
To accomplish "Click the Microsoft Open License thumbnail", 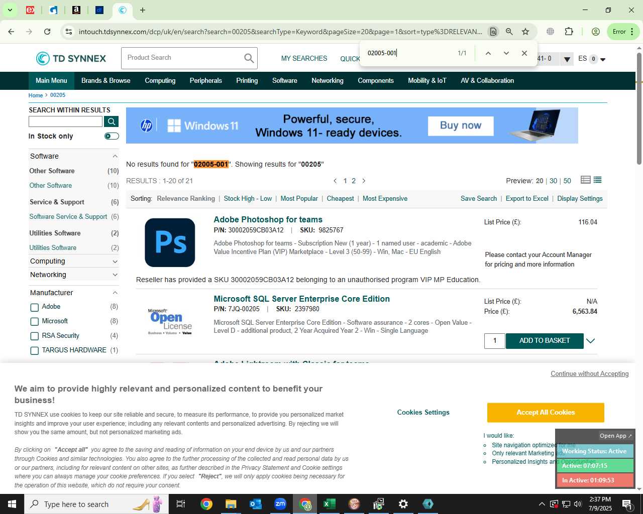I will 170,322.
